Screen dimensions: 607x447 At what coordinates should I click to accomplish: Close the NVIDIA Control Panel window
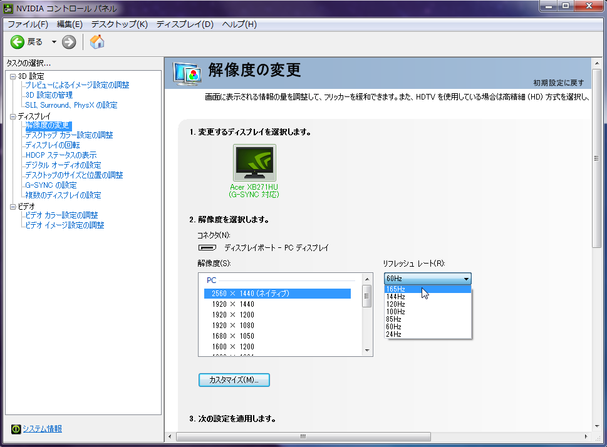coord(589,6)
